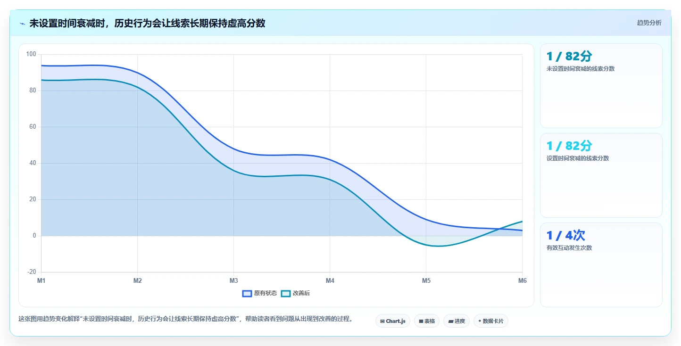Screen dimensions: 681x346
Task: Click the M2 axis label
Action: (x=137, y=281)
